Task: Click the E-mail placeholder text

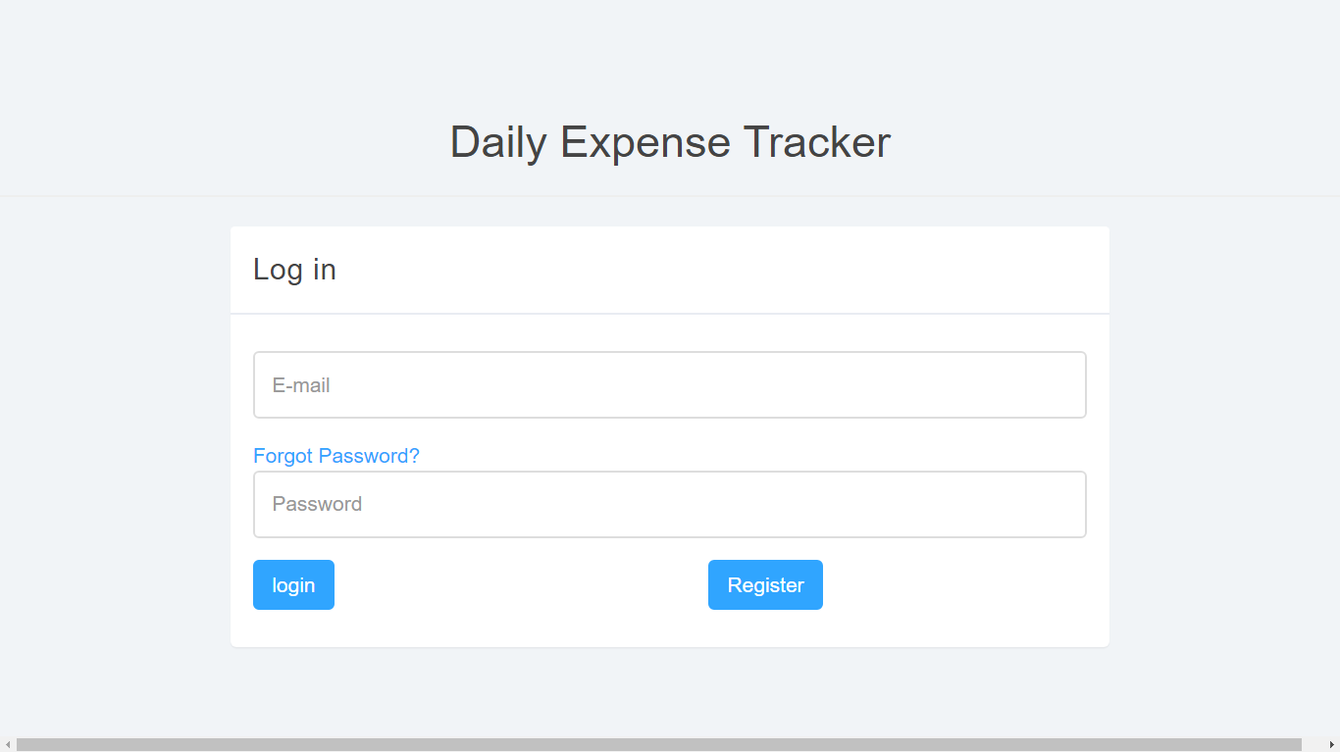Action: [x=300, y=384]
